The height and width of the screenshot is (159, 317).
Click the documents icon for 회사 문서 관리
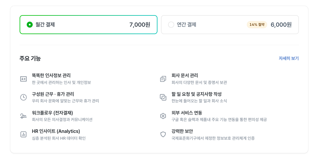tap(163, 79)
